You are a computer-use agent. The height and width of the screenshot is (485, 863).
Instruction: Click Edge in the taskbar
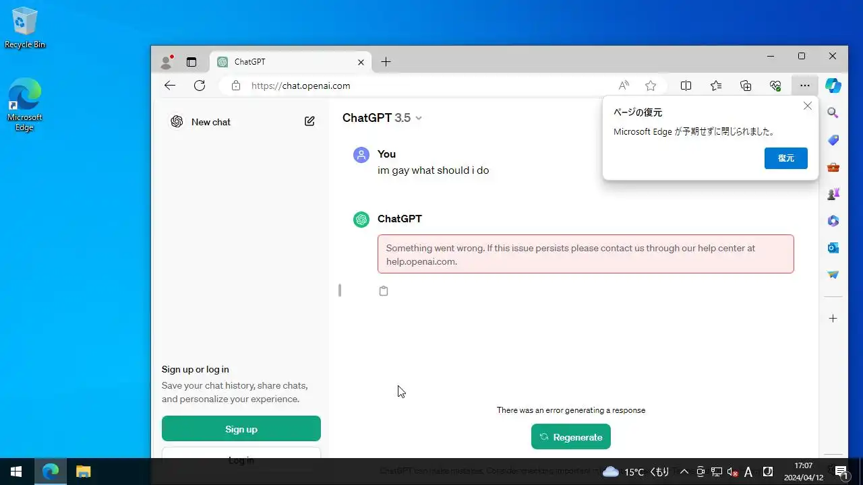coord(51,472)
